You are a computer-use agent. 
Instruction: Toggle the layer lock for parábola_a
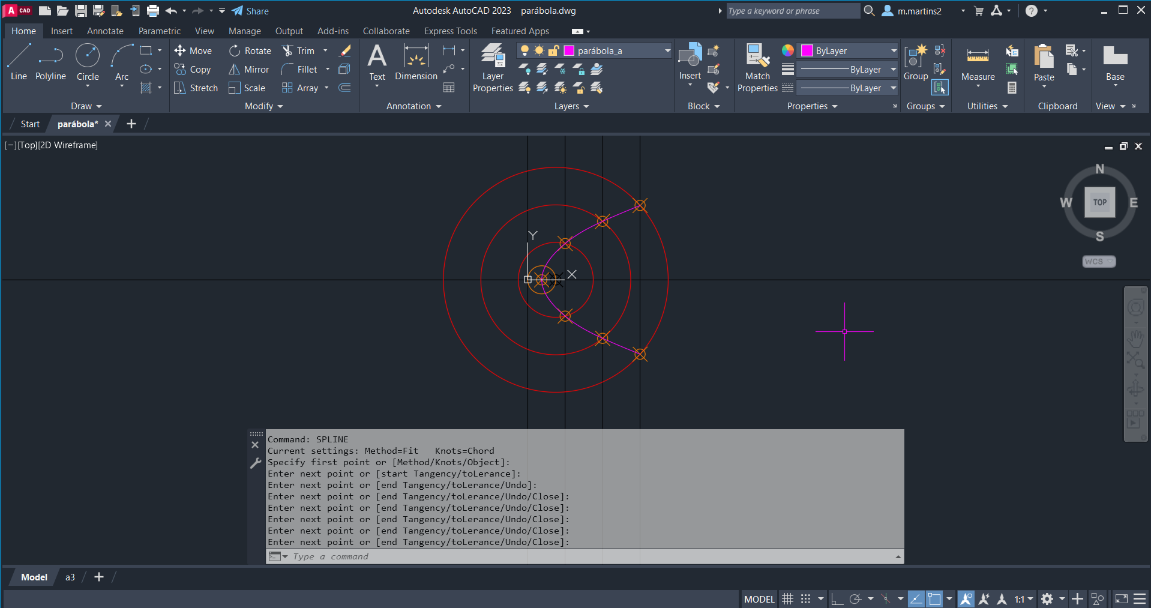pos(553,51)
